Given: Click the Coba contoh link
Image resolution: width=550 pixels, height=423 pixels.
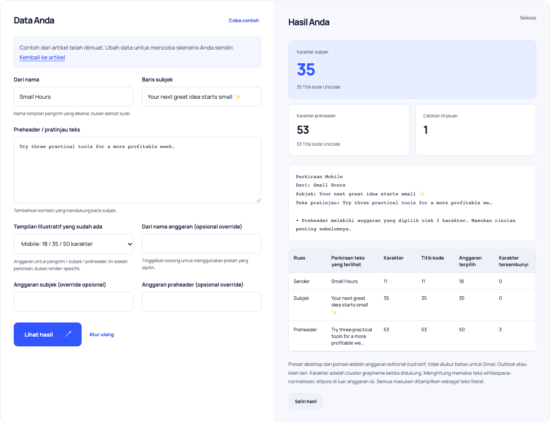Looking at the screenshot, I should pyautogui.click(x=244, y=20).
